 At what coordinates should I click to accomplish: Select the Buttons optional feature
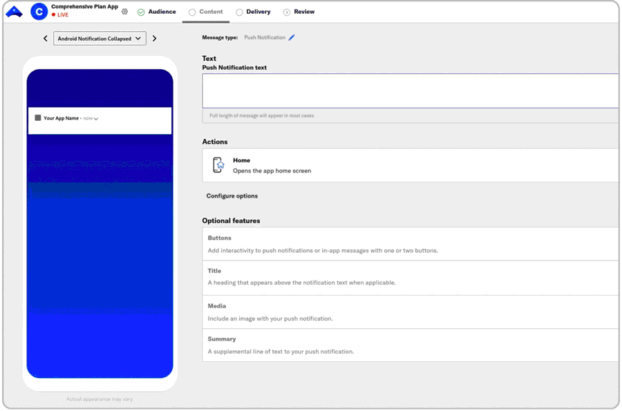410,244
